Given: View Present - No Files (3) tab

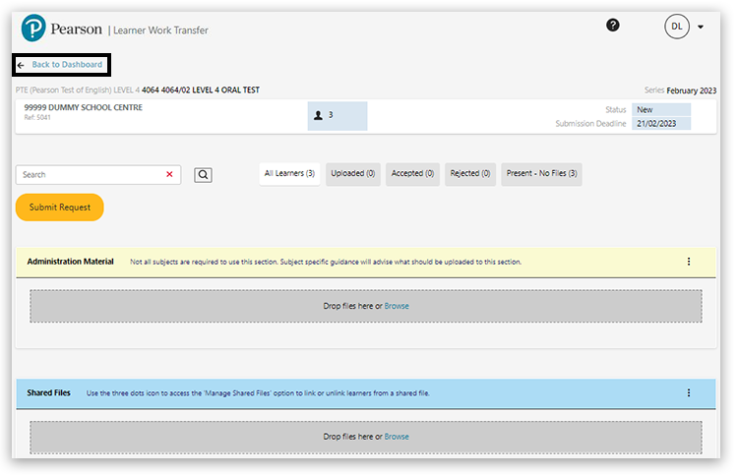Looking at the screenshot, I should [x=541, y=174].
